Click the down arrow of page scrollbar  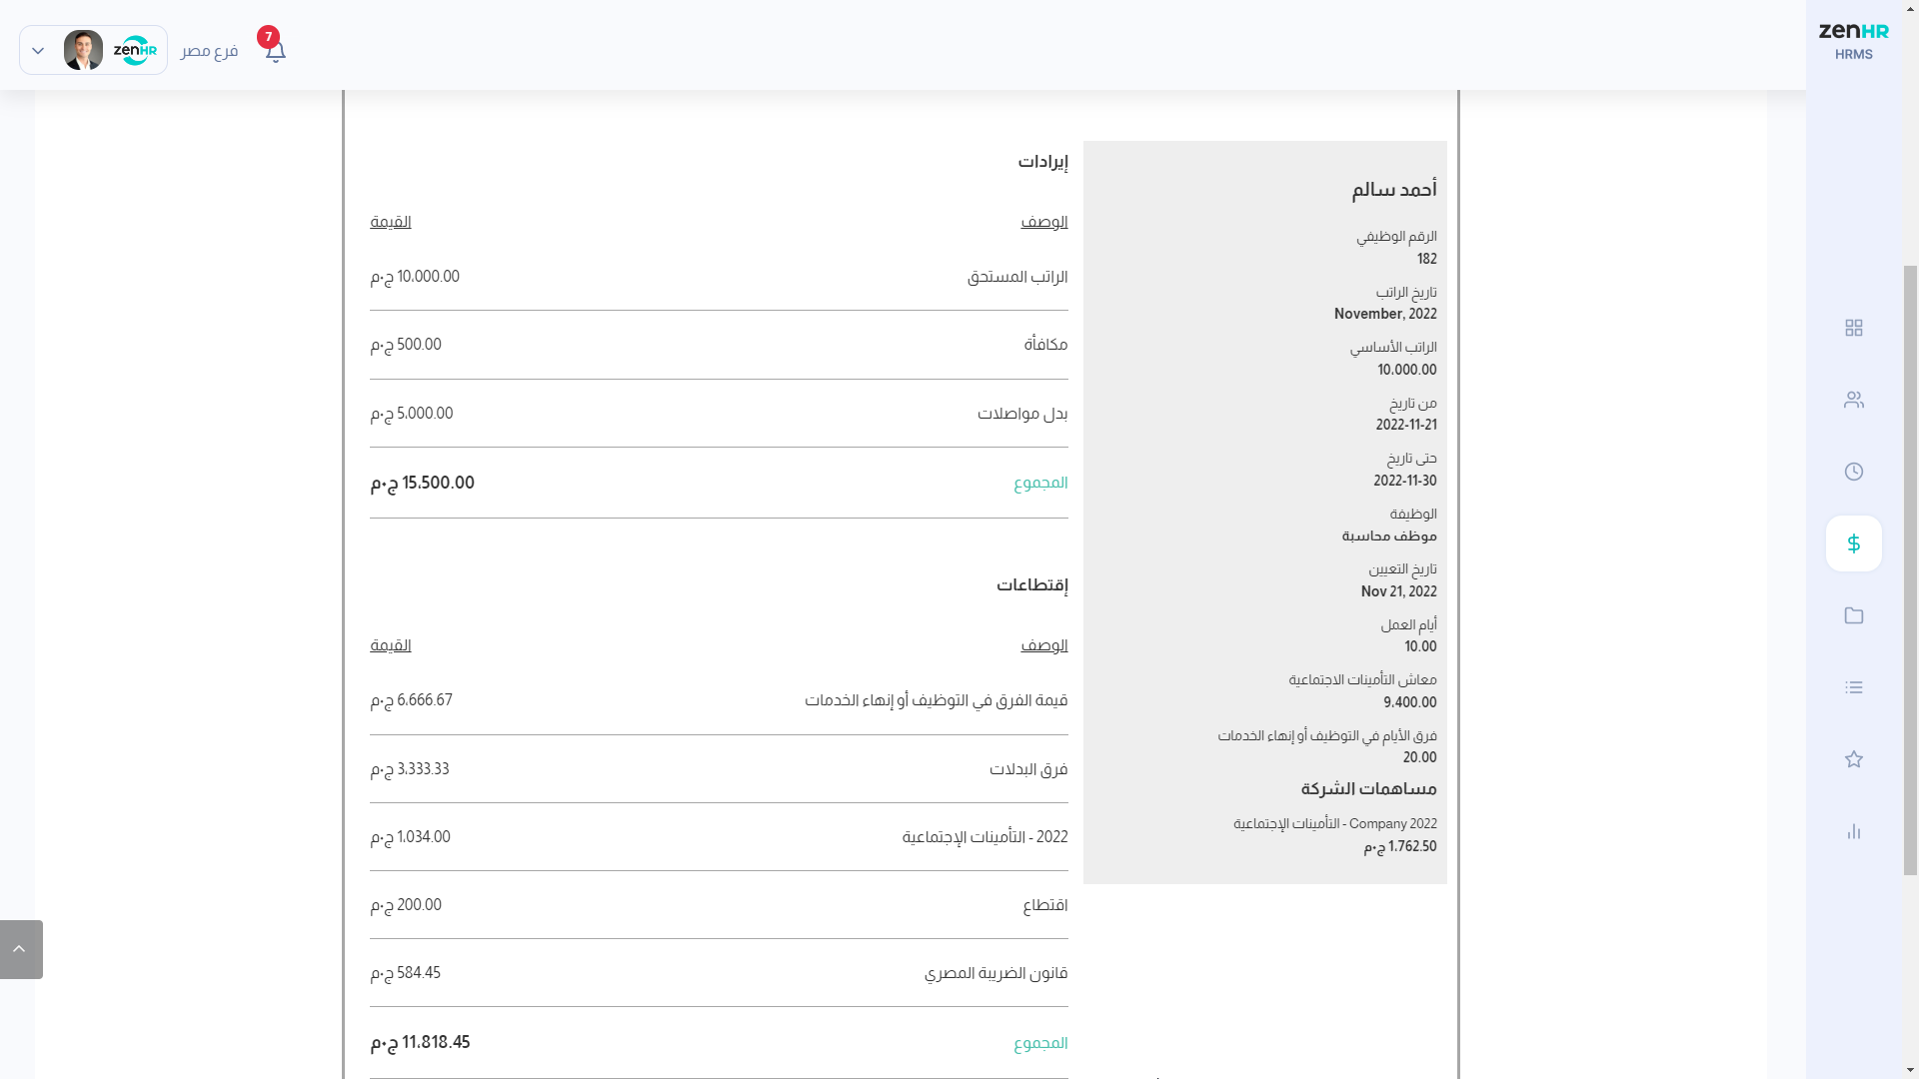1910,1070
